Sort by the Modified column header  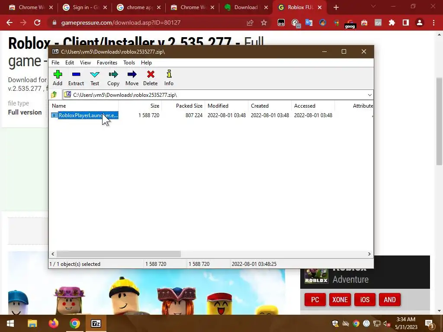227,106
